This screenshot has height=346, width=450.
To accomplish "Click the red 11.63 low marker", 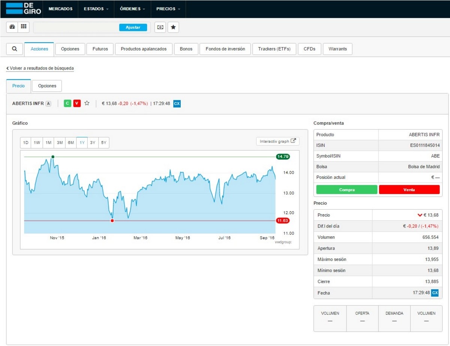I will (x=283, y=221).
